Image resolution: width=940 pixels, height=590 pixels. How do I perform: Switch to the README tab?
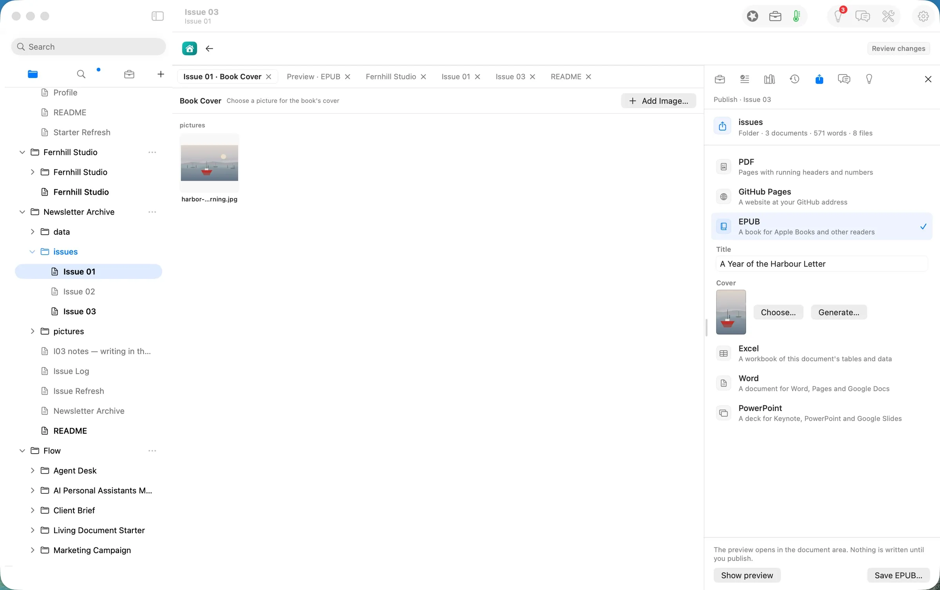(x=566, y=77)
